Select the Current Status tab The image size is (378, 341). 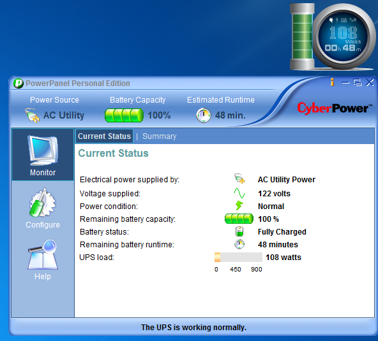[104, 136]
